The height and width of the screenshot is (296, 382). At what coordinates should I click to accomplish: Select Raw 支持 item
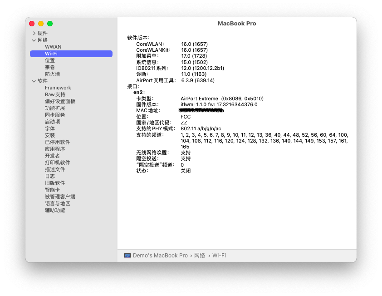pos(55,94)
